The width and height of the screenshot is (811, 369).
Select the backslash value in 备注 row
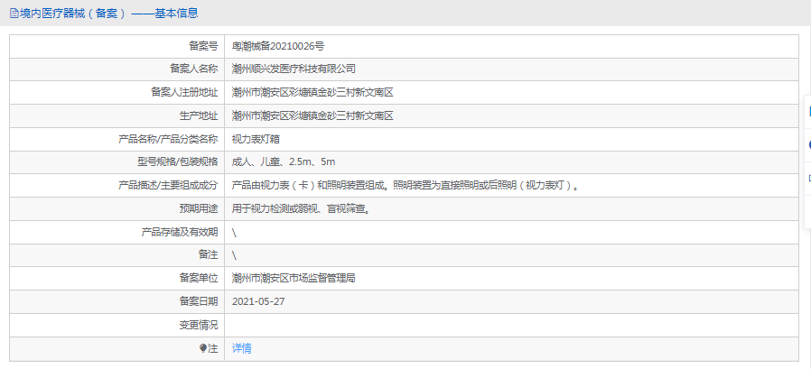click(234, 255)
